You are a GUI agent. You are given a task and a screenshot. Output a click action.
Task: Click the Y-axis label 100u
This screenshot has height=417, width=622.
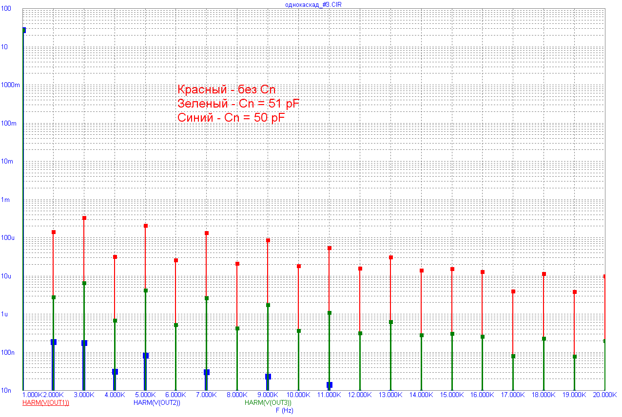(7, 238)
